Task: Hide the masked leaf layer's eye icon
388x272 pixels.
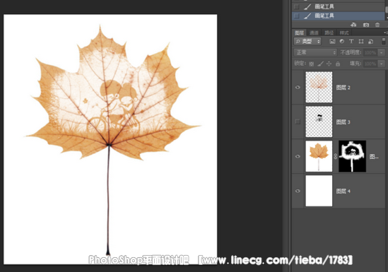Action: tap(298, 156)
